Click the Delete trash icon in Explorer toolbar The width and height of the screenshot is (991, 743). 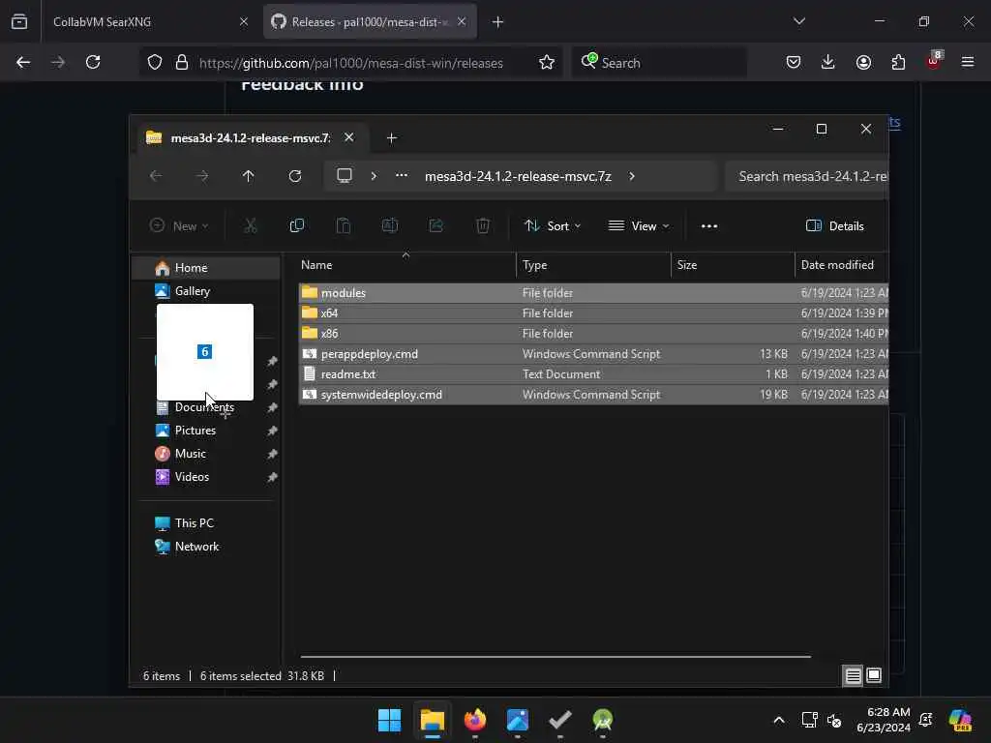pyautogui.click(x=482, y=225)
